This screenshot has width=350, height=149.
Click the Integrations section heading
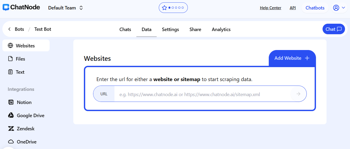pos(21,89)
